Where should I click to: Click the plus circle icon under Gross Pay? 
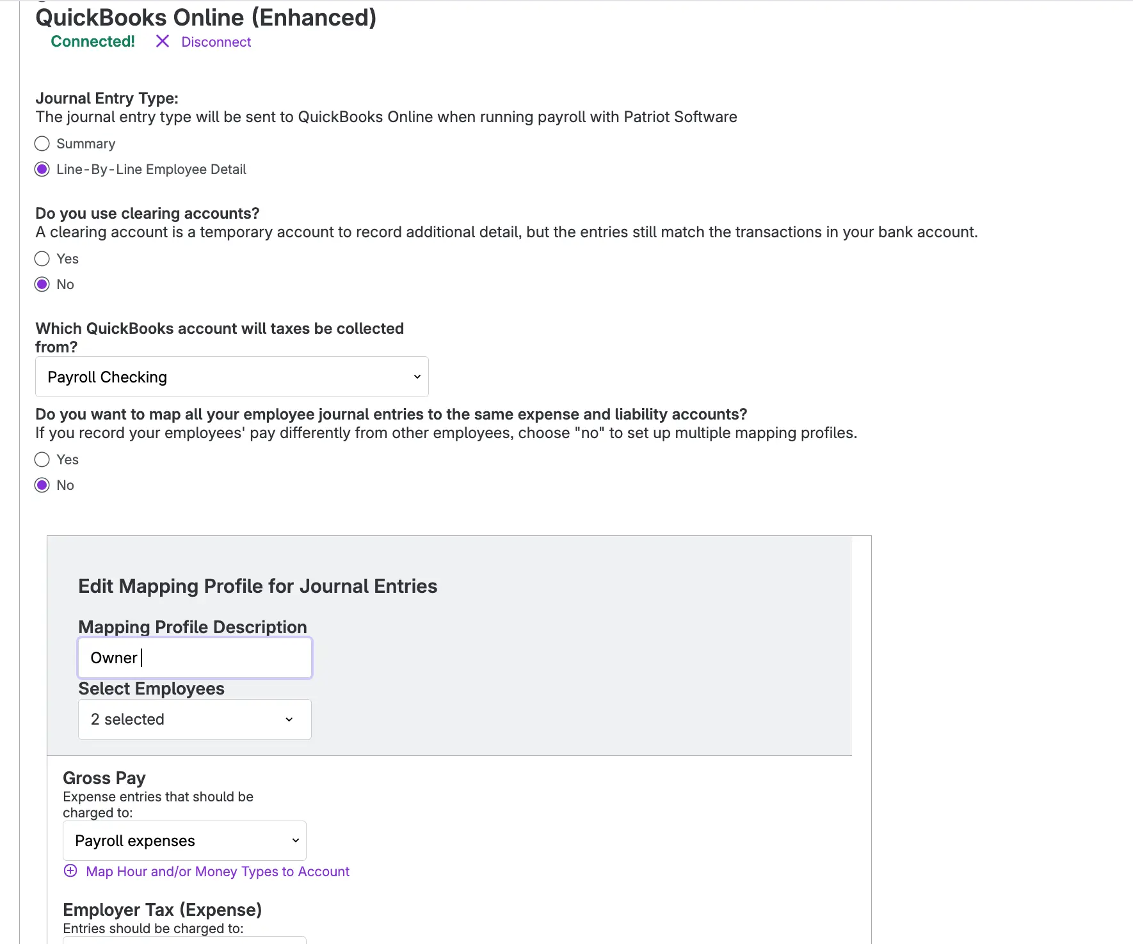70,871
